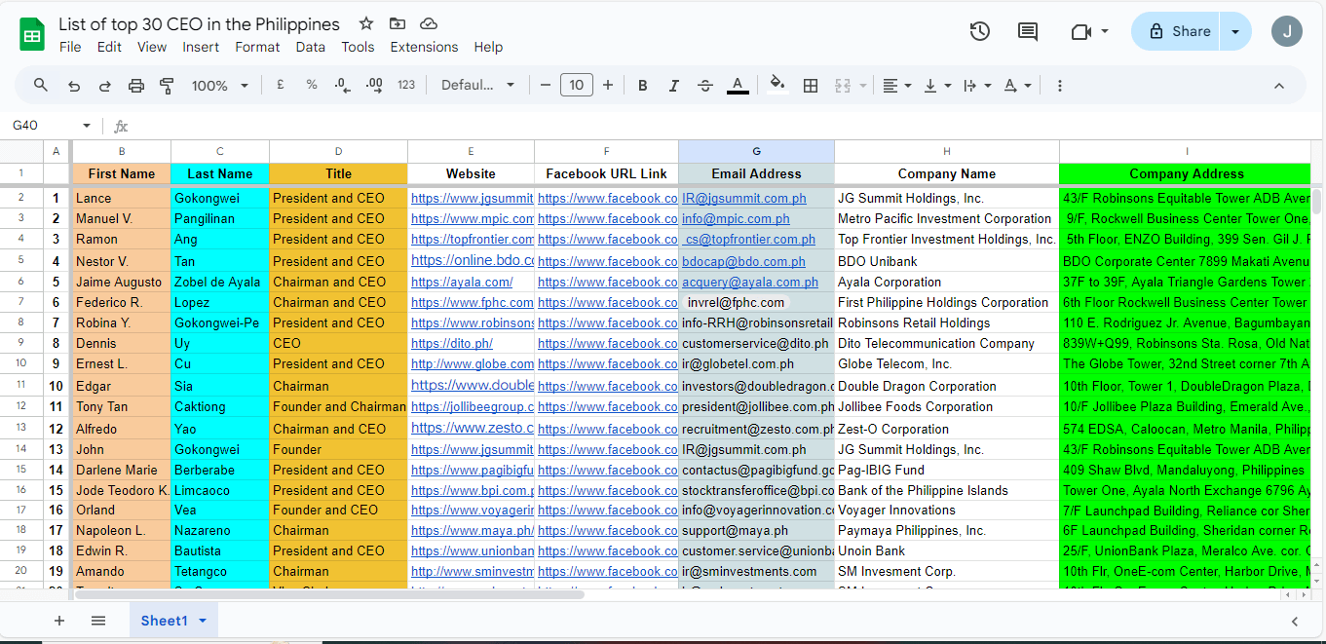
Task: Open text rotation dropdown
Action: (x=1017, y=86)
